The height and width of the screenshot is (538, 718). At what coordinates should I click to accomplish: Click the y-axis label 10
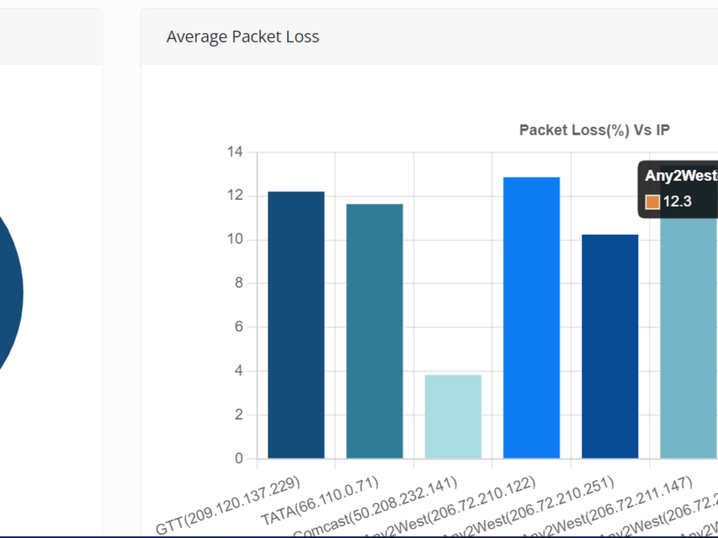pos(236,240)
